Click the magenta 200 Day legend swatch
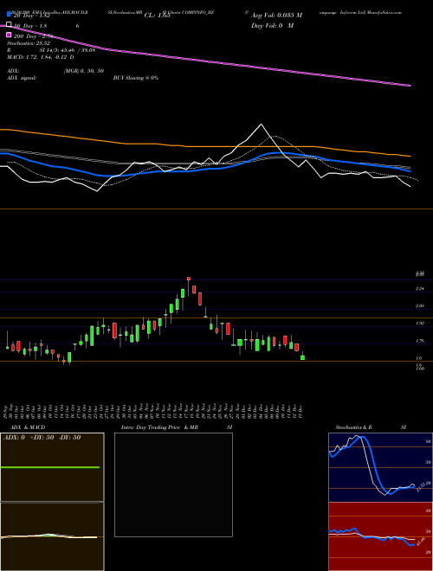The height and width of the screenshot is (571, 433). tap(9, 35)
